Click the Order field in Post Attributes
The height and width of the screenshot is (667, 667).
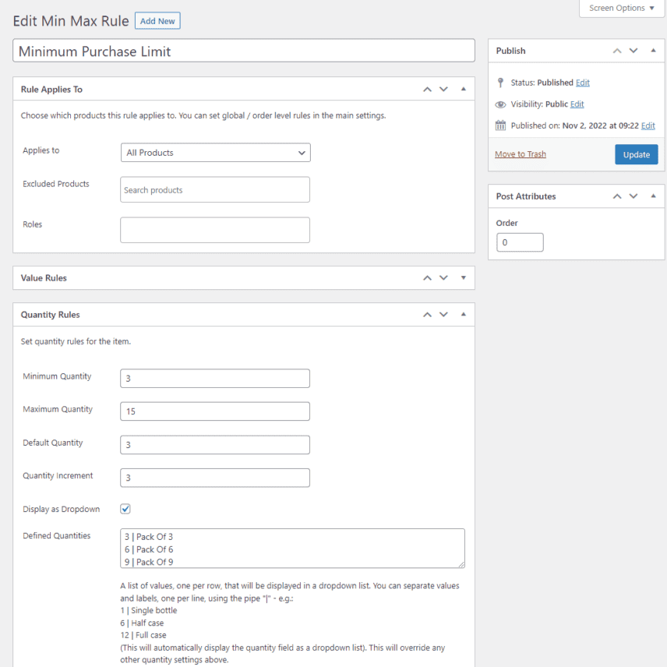(x=519, y=242)
